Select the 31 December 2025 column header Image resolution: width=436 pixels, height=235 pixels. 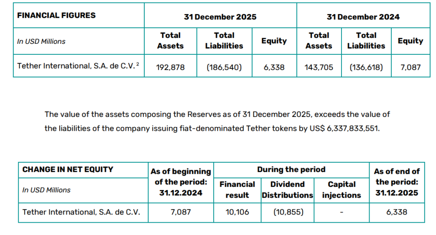pyautogui.click(x=220, y=17)
